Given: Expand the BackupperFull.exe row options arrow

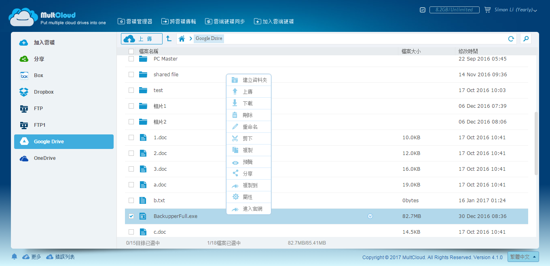Looking at the screenshot, I should (370, 216).
